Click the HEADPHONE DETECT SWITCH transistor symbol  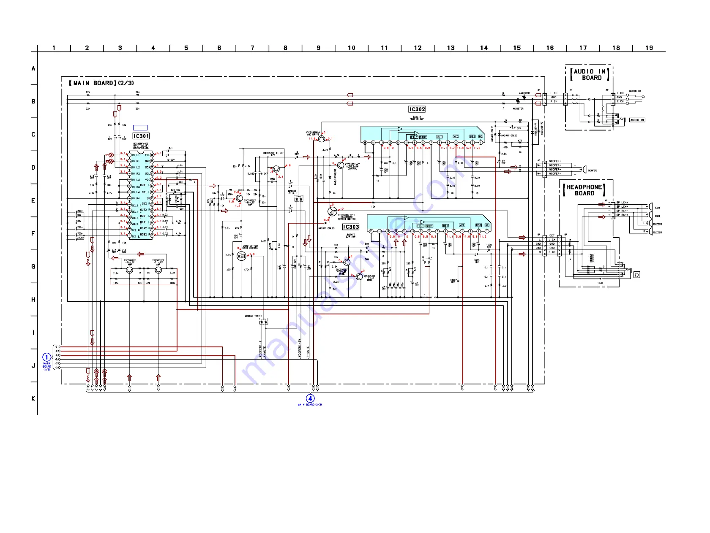(332, 211)
